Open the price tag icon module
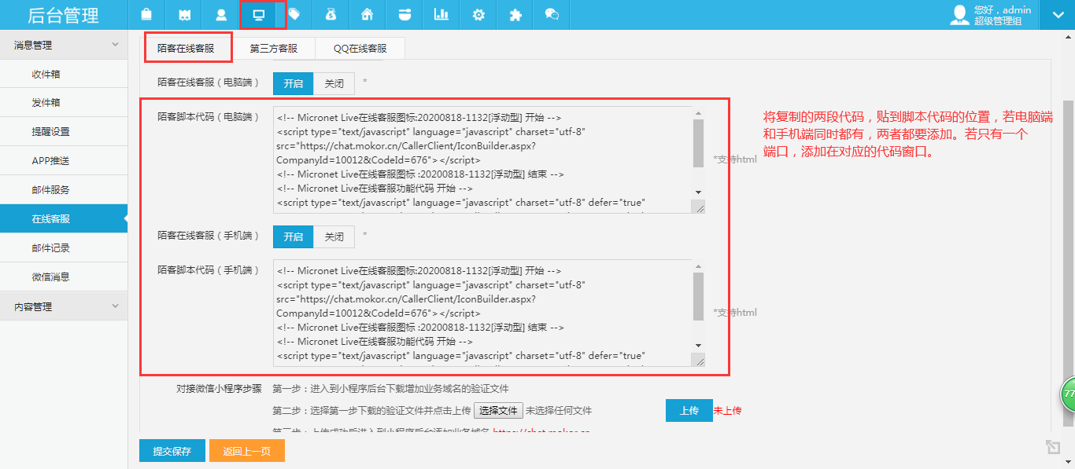 point(294,15)
